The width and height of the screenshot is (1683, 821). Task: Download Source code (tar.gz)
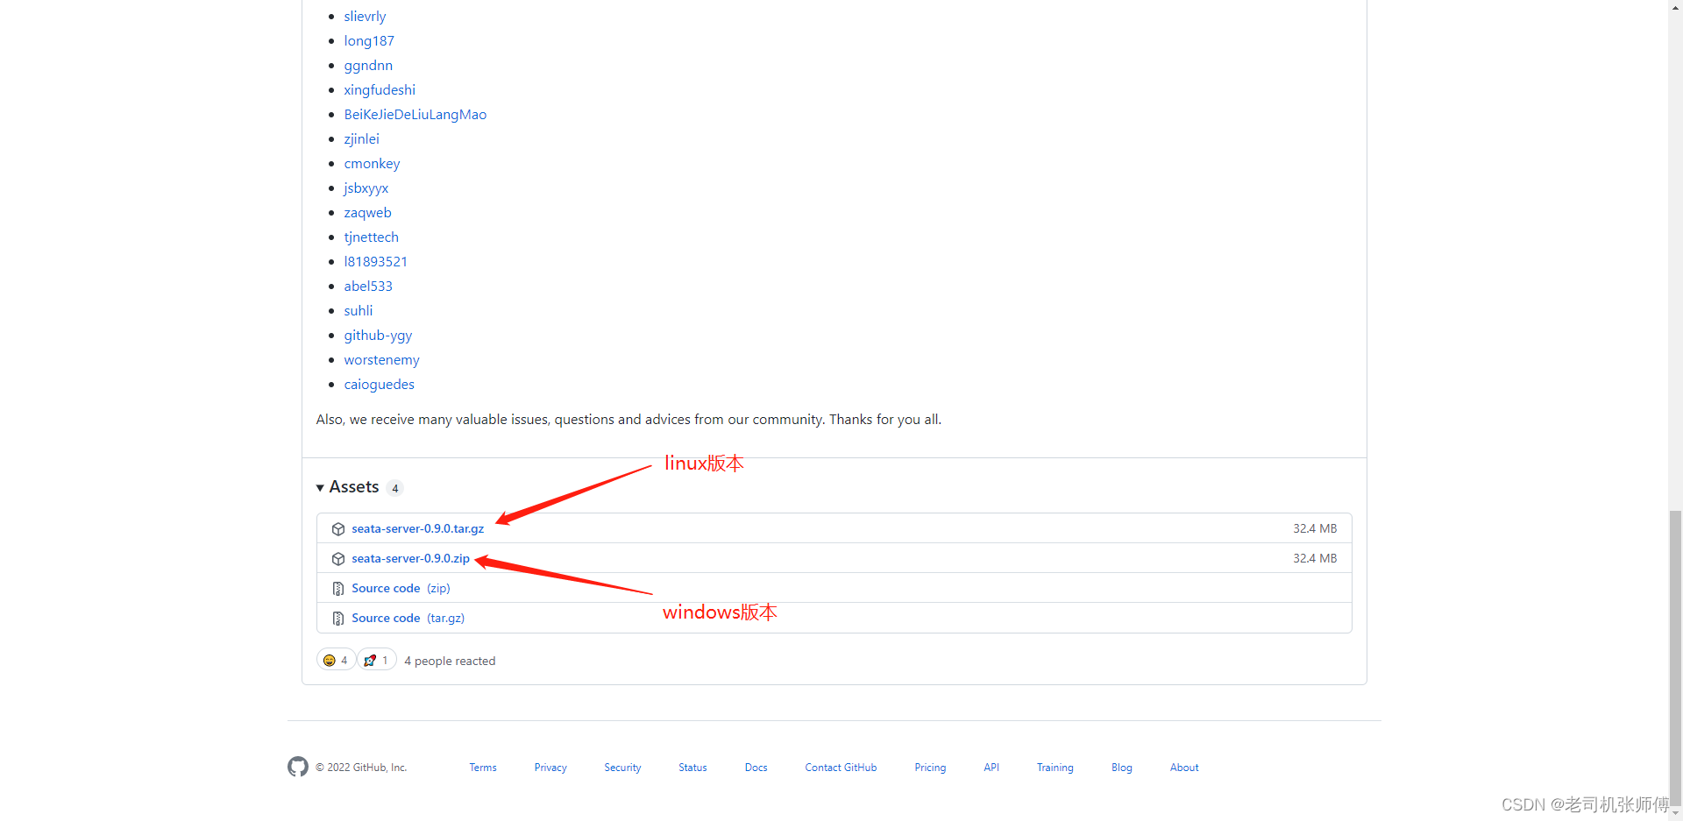(408, 618)
